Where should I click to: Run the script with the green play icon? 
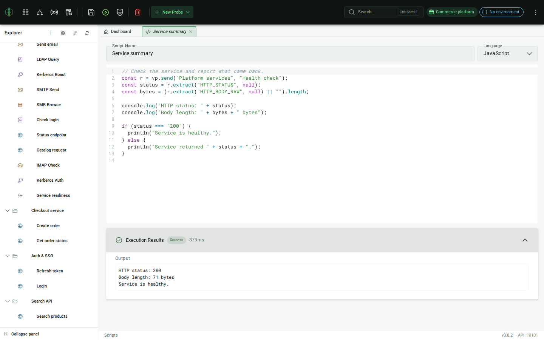(x=105, y=12)
